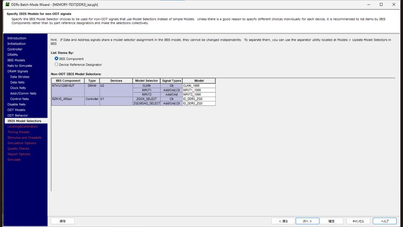Open the Controller wizard page
403x227 pixels.
point(15,49)
